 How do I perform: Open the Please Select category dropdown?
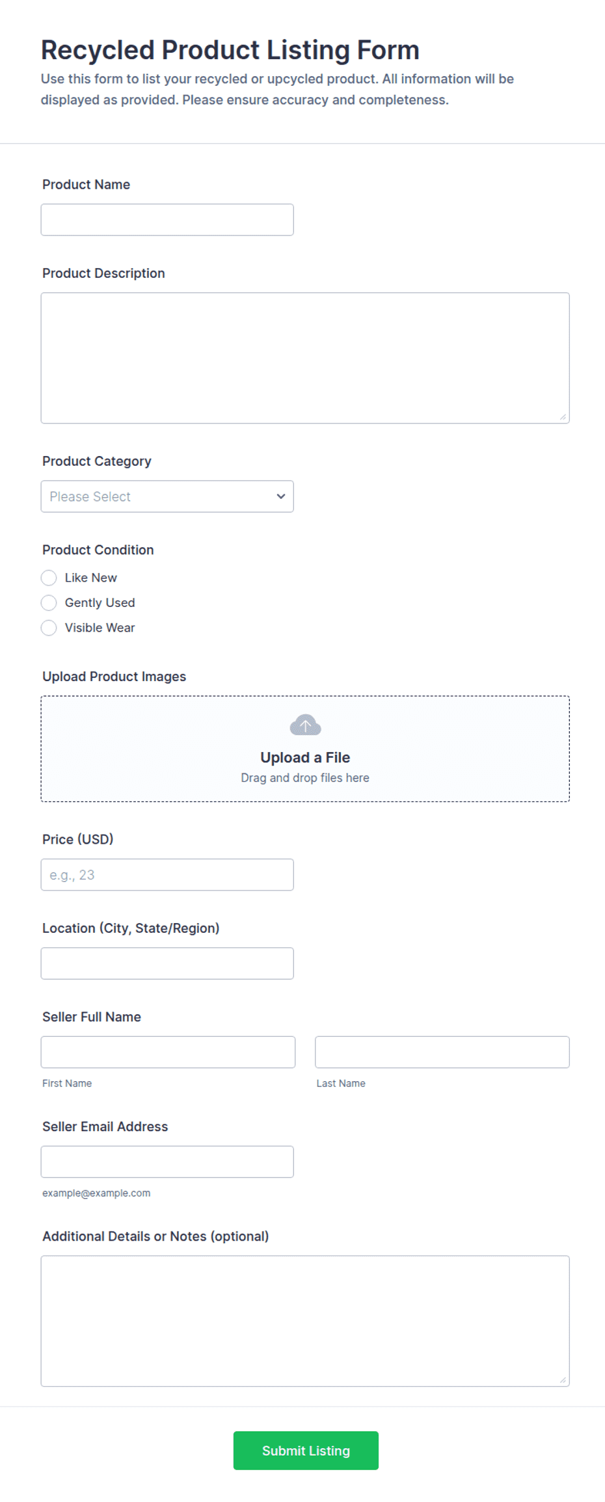[167, 496]
